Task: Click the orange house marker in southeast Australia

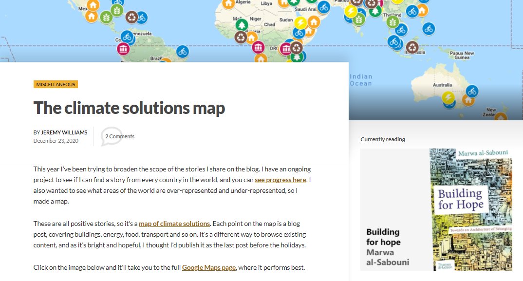Action: [x=468, y=100]
